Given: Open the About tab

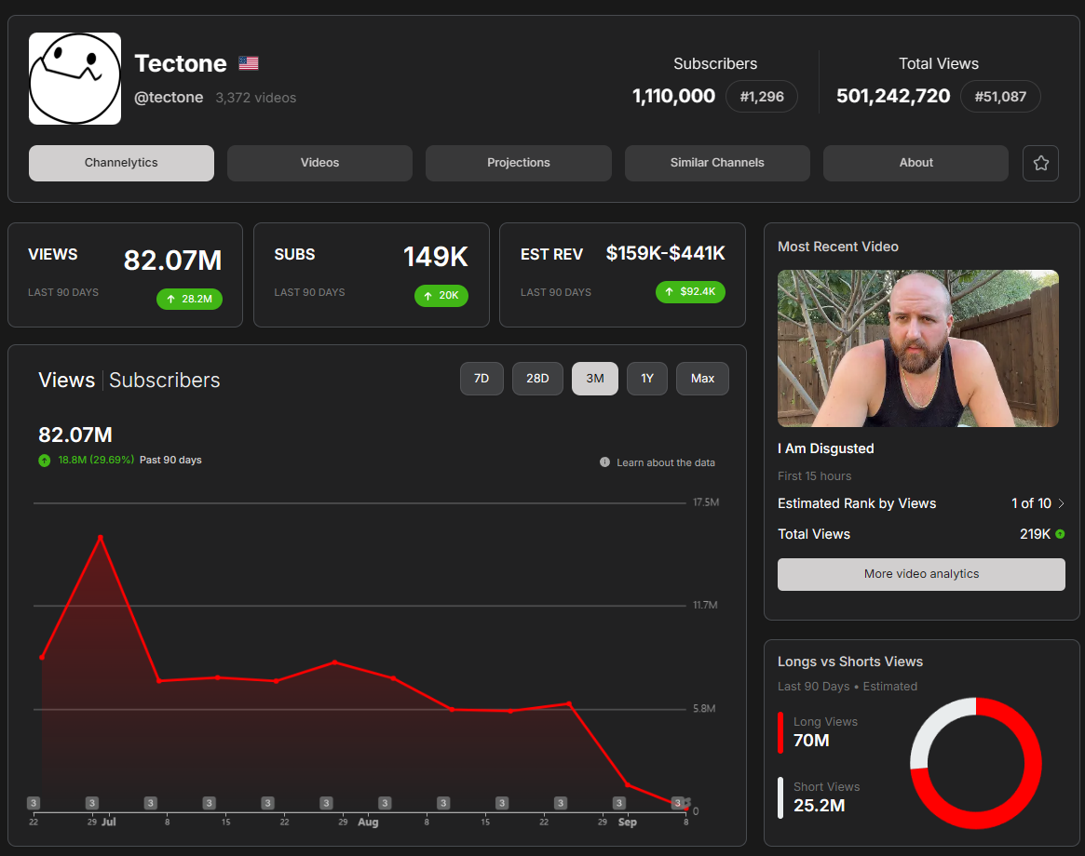Looking at the screenshot, I should click(915, 163).
